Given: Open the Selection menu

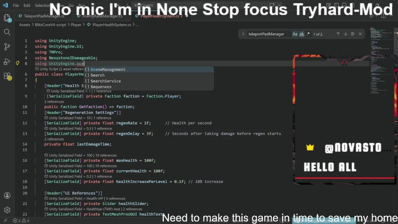Looking at the screenshot, I should pos(43,5).
